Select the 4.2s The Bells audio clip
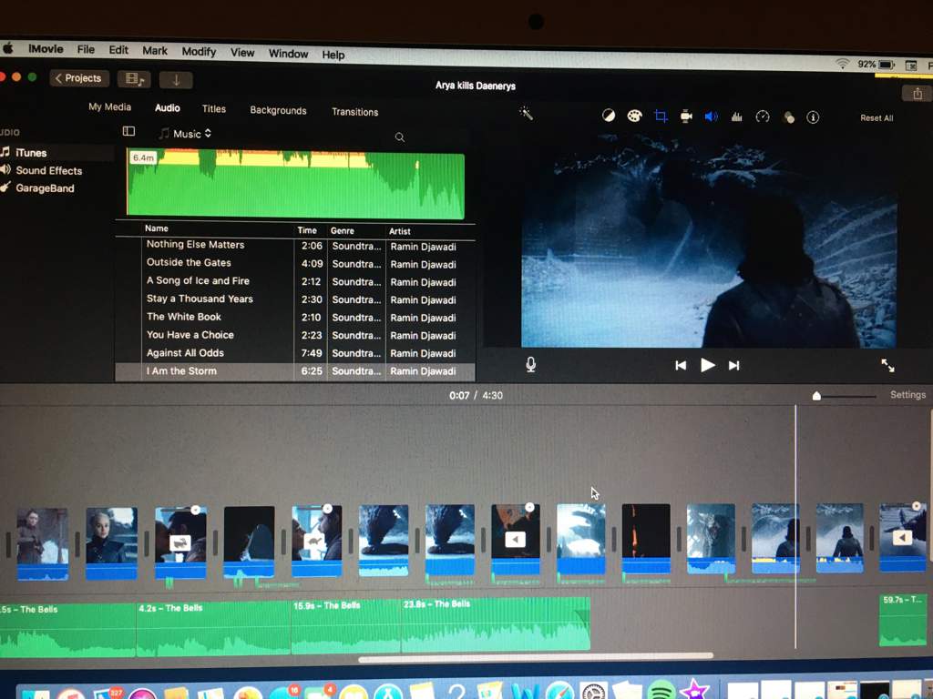The height and width of the screenshot is (699, 933). click(x=213, y=629)
